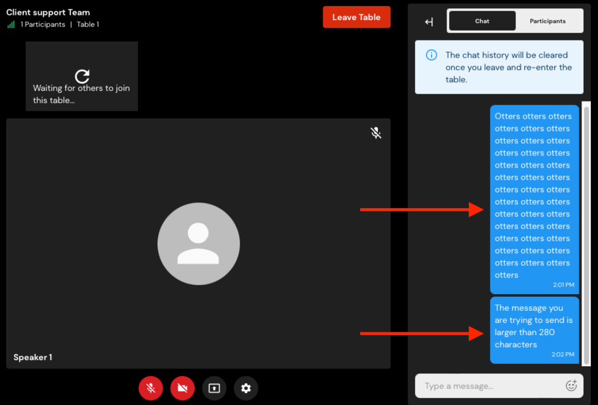Click the refresh icon in the waiting tile
598x405 pixels.
tap(82, 76)
